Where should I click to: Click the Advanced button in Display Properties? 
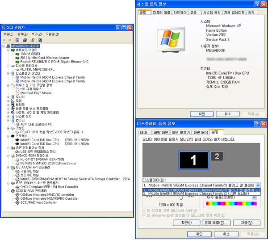(x=247, y=223)
